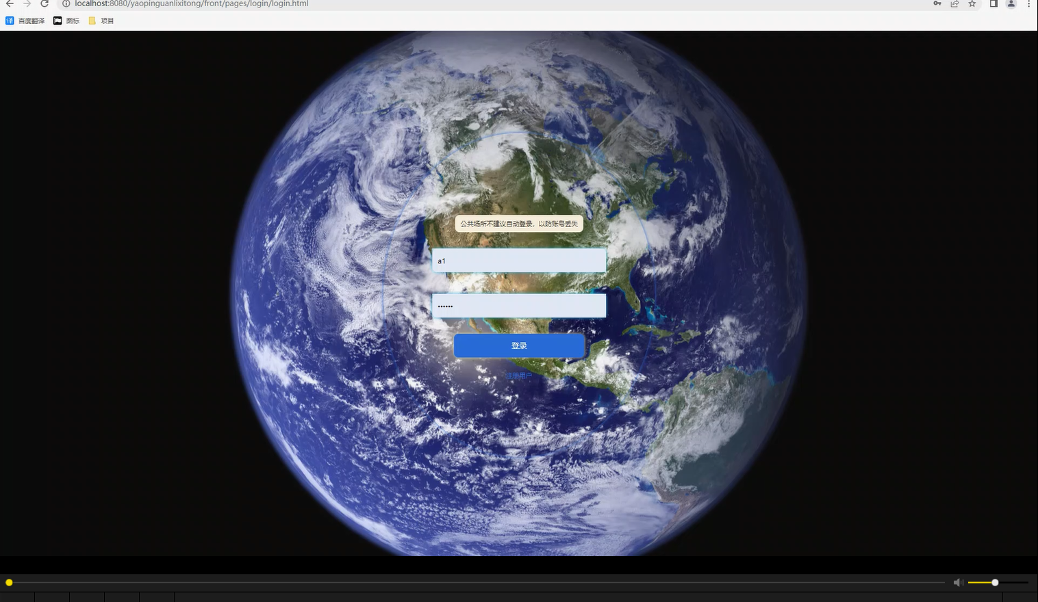Reload the login page

pos(45,4)
